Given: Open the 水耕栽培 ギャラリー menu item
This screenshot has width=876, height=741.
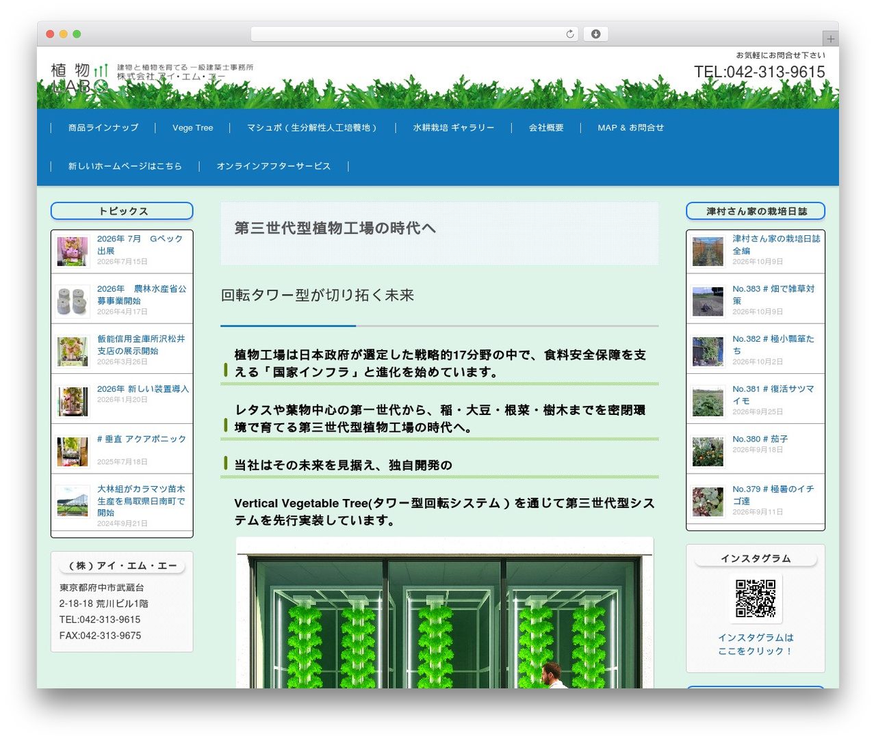Looking at the screenshot, I should (454, 128).
